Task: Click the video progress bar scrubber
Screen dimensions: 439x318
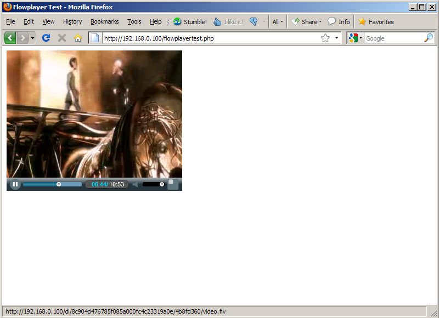Action: tap(59, 184)
